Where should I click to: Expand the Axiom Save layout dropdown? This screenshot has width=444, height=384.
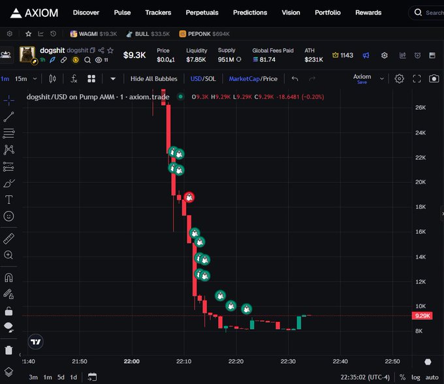(382, 79)
